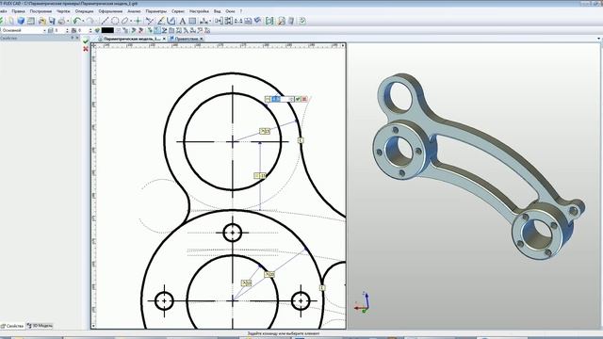Switch to the bottom Свойства panel tab
The height and width of the screenshot is (339, 603).
pyautogui.click(x=12, y=326)
